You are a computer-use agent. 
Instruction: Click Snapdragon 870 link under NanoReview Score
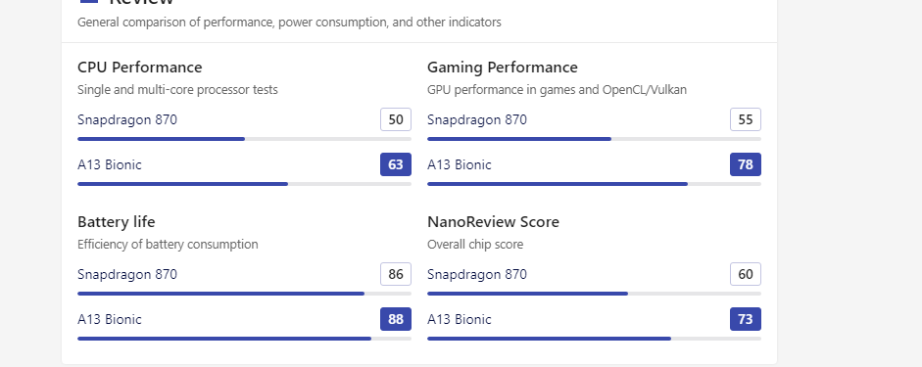point(477,274)
